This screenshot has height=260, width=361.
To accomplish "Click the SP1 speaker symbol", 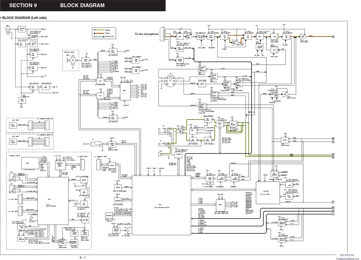I will click(161, 154).
